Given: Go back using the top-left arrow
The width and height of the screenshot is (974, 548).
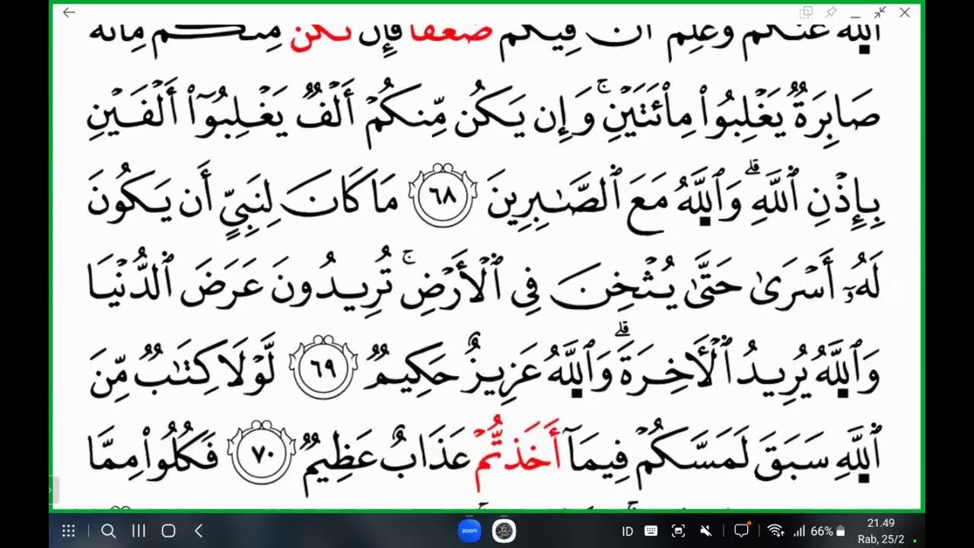Looking at the screenshot, I should coord(69,12).
